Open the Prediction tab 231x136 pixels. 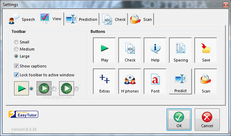pyautogui.click(x=82, y=19)
